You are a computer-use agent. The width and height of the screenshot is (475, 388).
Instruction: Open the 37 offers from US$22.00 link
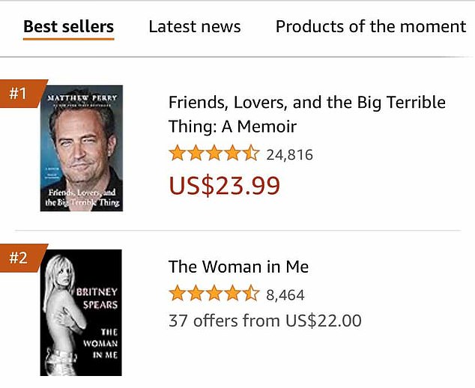pos(264,321)
